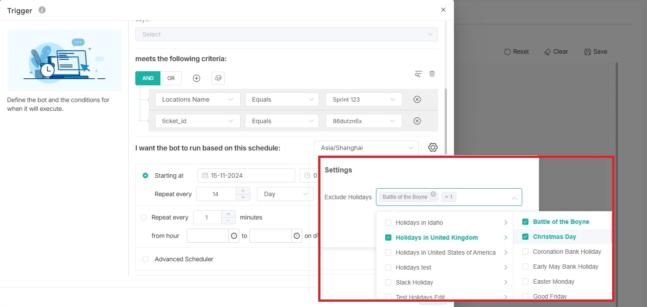Click the add criteria group icon
This screenshot has width=647, height=307.
(218, 78)
